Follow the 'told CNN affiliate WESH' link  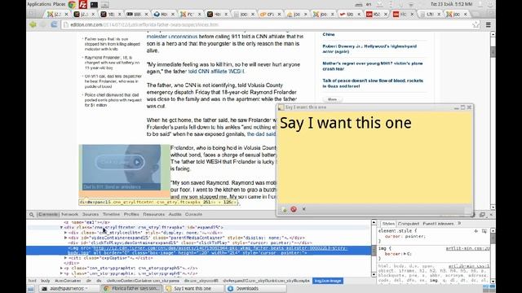coord(216,72)
